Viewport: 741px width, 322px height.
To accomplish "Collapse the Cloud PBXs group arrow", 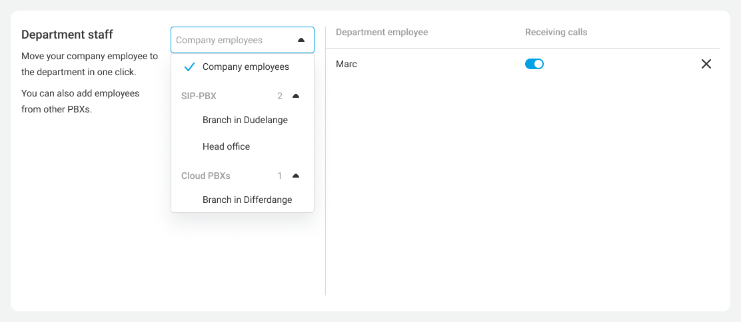I will pyautogui.click(x=296, y=176).
